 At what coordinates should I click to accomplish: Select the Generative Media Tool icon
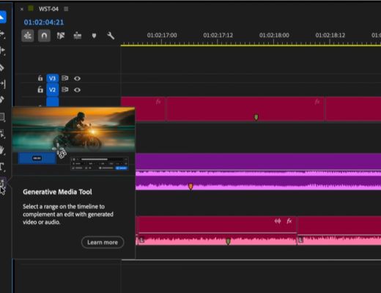coord(2,182)
